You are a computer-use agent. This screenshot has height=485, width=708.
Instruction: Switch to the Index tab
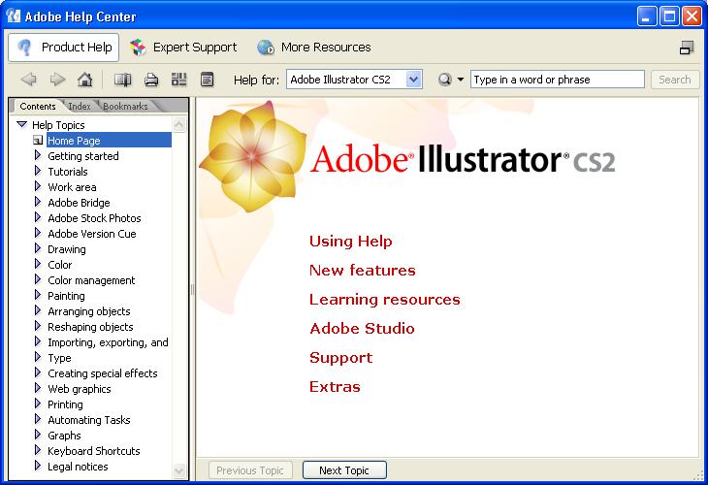point(80,106)
